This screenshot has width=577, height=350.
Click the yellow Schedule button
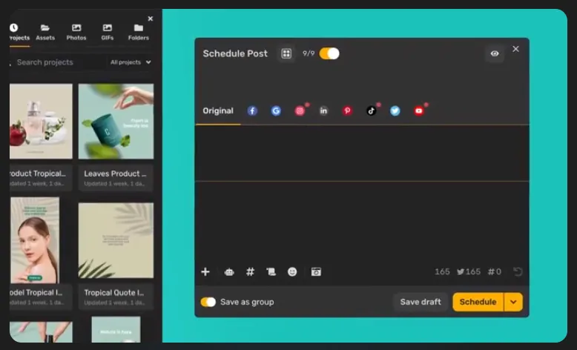click(478, 302)
